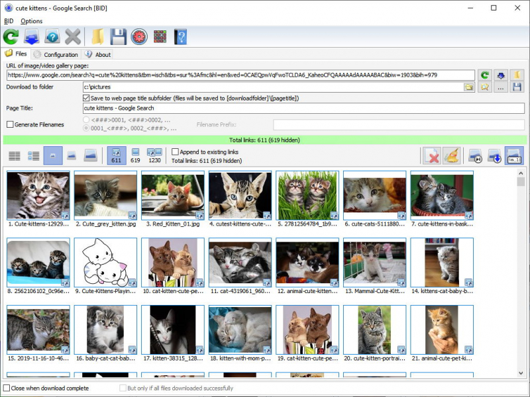The height and width of the screenshot is (397, 530).
Task: Click the broom clean-up icon
Action: click(x=452, y=155)
